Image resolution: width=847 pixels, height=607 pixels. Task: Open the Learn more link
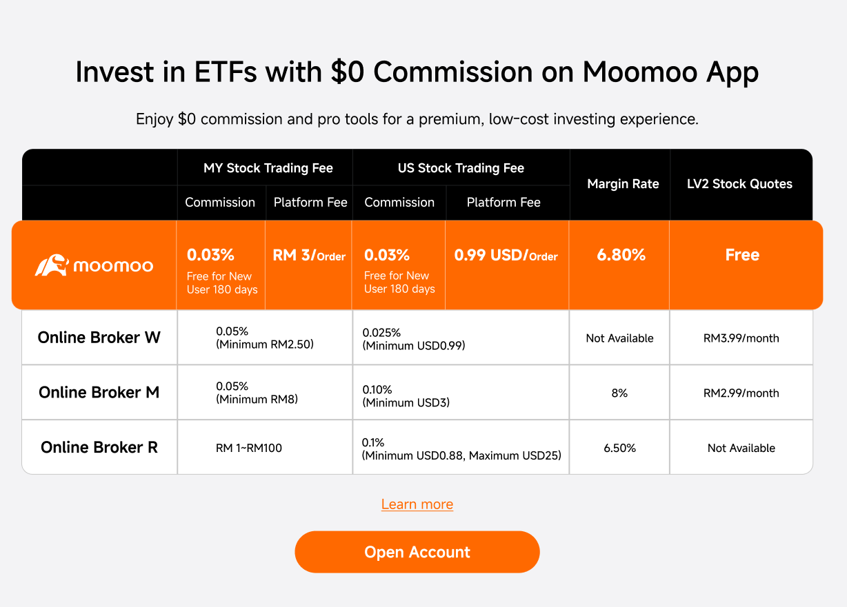[417, 504]
